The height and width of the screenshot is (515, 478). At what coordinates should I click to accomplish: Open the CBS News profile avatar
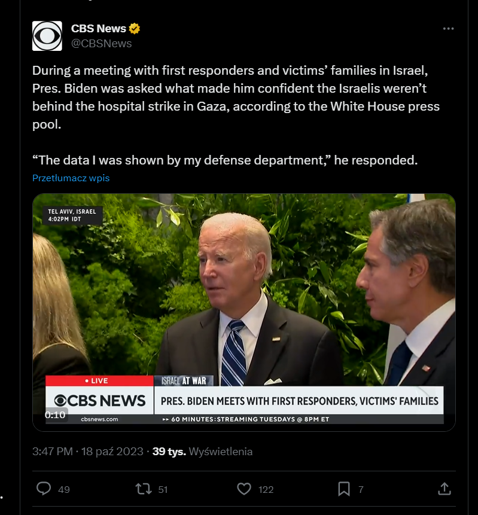pyautogui.click(x=47, y=36)
